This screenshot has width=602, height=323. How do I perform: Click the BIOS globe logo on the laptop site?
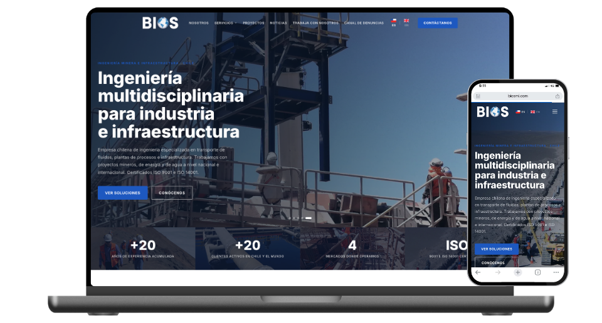160,23
